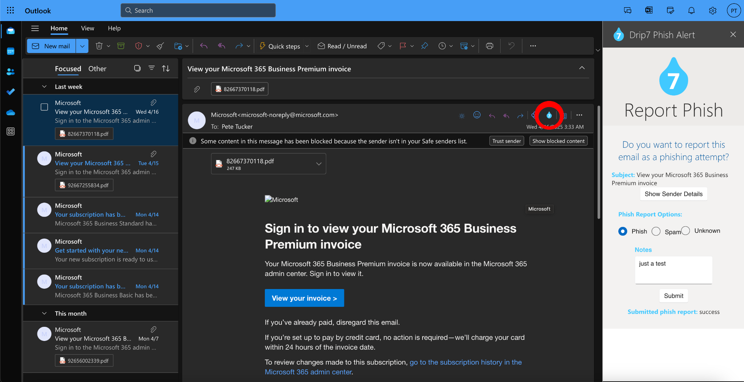Click the Trust sender button
Image resolution: width=744 pixels, height=382 pixels.
[x=506, y=141]
